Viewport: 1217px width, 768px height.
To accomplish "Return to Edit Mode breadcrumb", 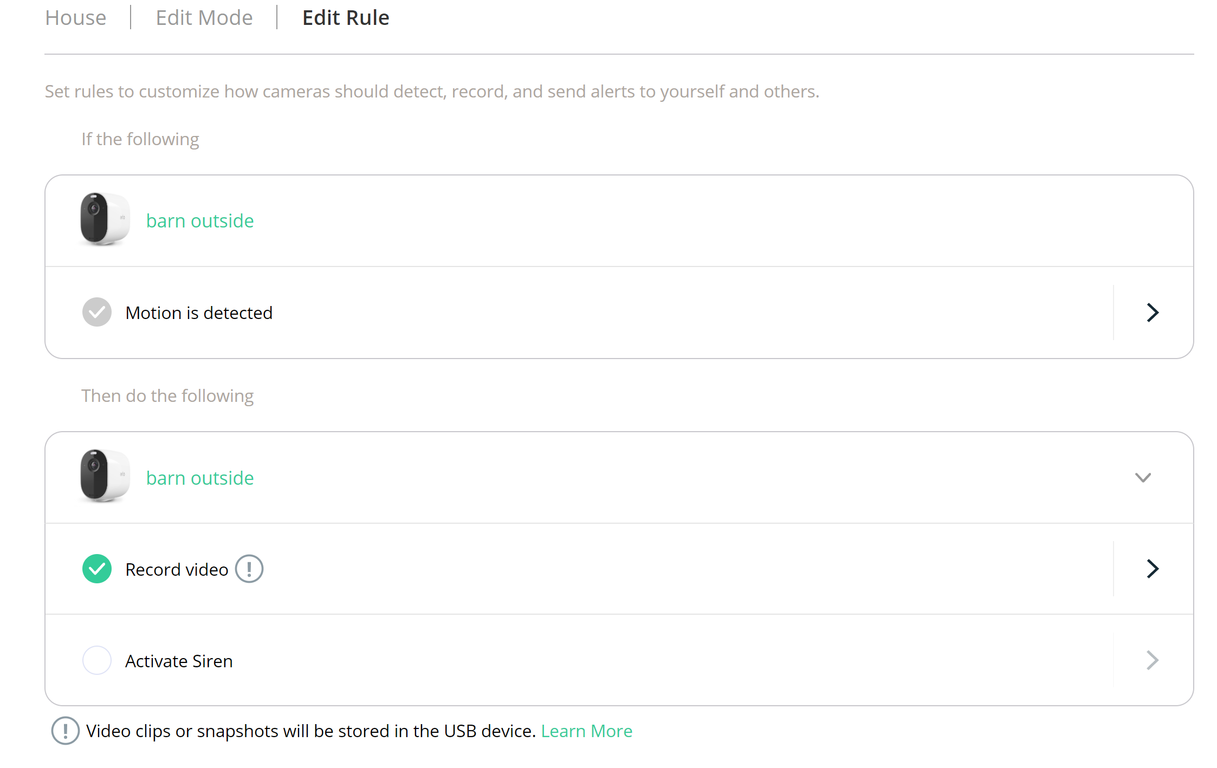I will 204,18.
